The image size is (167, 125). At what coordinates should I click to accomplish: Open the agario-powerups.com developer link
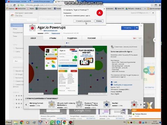[50, 31]
